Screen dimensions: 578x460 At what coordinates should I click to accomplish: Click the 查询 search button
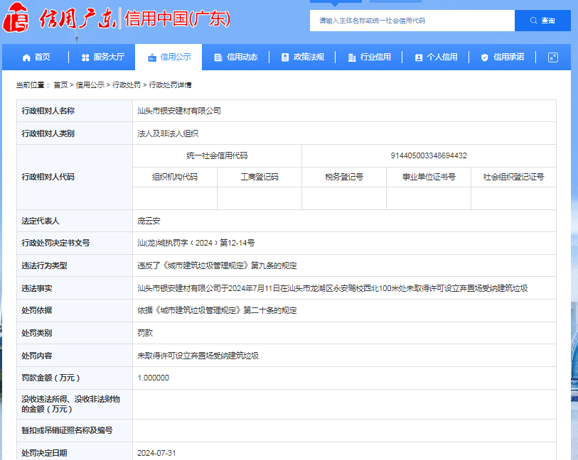pyautogui.click(x=542, y=21)
